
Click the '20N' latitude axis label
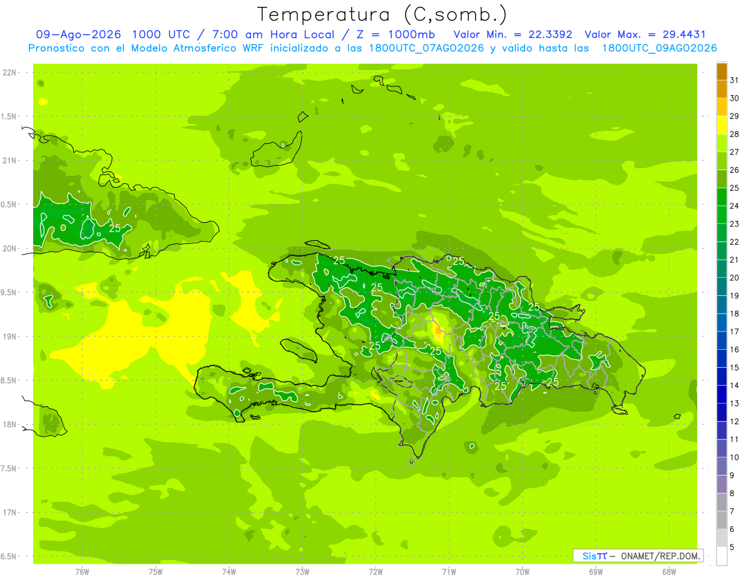[9, 248]
